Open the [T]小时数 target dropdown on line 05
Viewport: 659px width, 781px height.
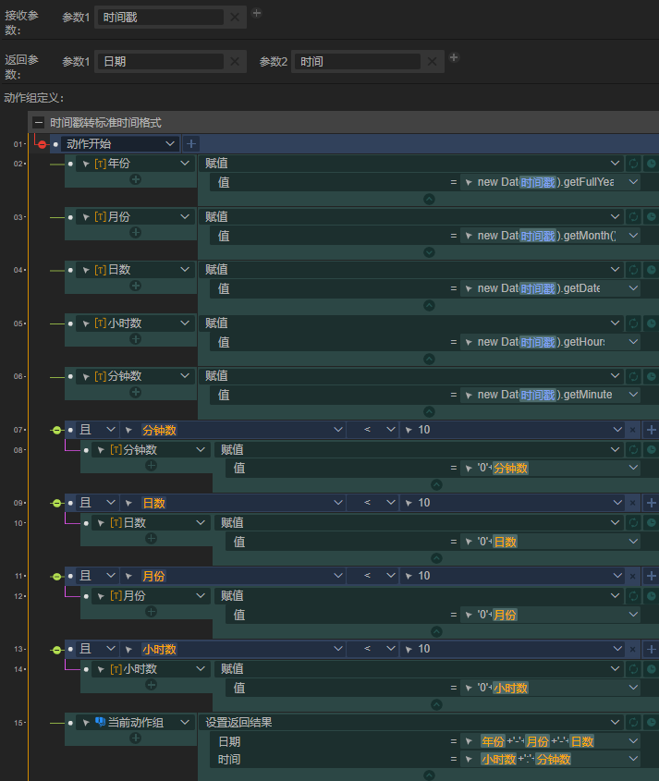(x=184, y=323)
